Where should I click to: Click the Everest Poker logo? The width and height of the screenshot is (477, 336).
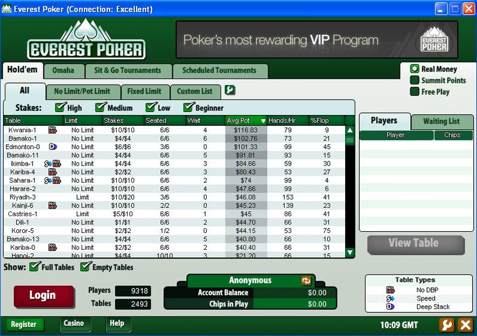[x=86, y=39]
